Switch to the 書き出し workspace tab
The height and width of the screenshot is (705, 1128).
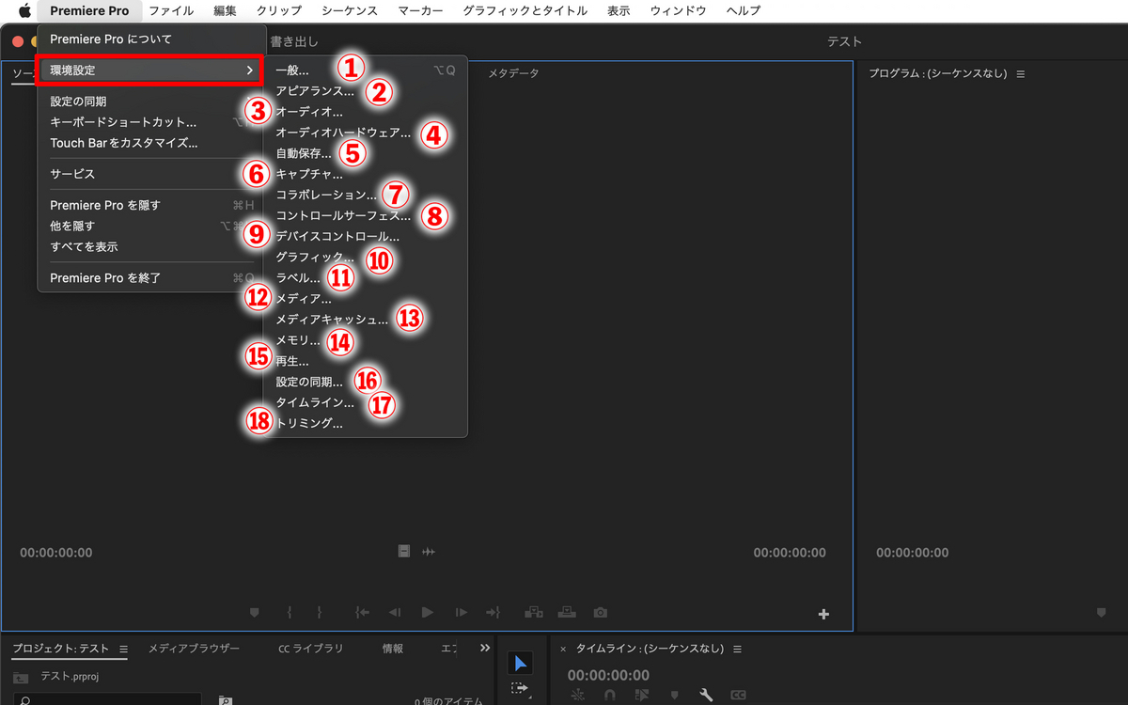pyautogui.click(x=294, y=41)
